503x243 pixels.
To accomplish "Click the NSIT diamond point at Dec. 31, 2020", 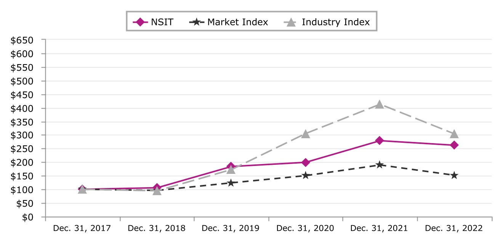I will coord(305,163).
